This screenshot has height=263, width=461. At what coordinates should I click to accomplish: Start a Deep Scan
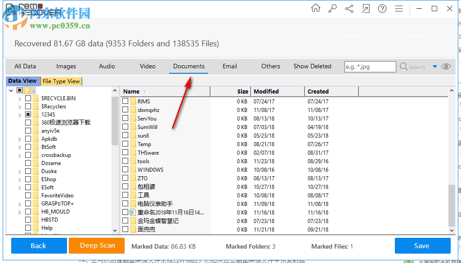(x=96, y=246)
